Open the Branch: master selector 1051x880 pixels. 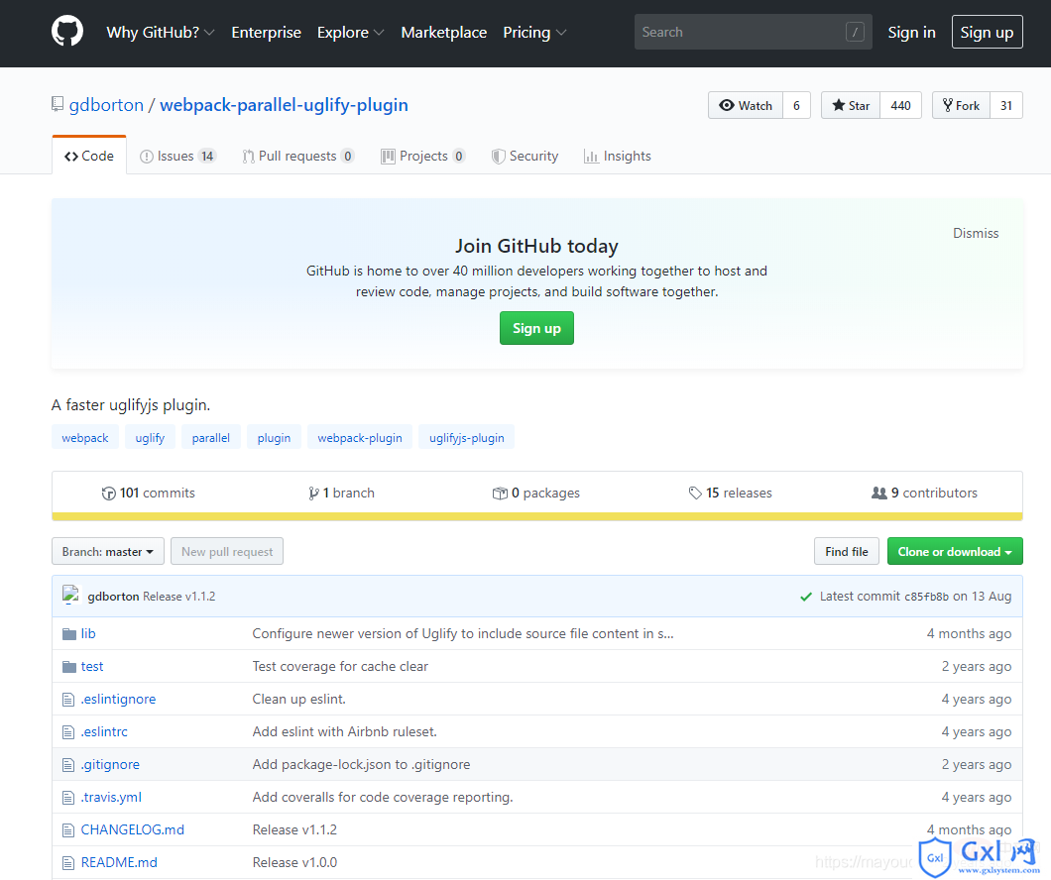point(108,551)
